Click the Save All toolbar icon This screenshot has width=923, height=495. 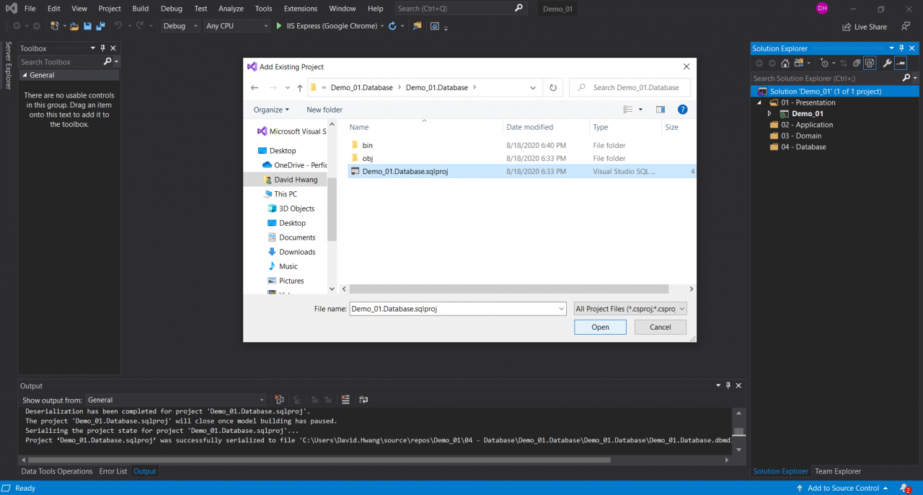tap(100, 26)
